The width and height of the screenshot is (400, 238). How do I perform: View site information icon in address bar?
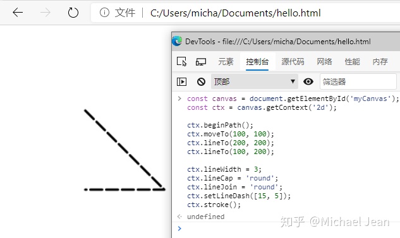[104, 12]
